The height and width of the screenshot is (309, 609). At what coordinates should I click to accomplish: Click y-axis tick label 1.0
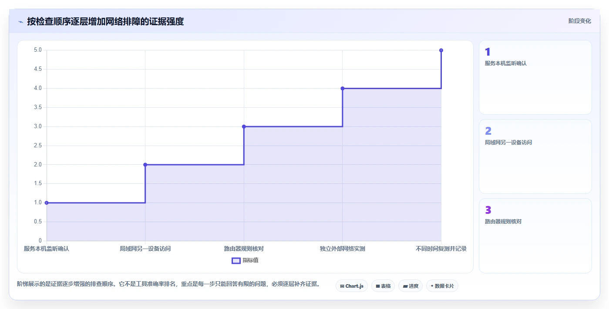coord(38,203)
